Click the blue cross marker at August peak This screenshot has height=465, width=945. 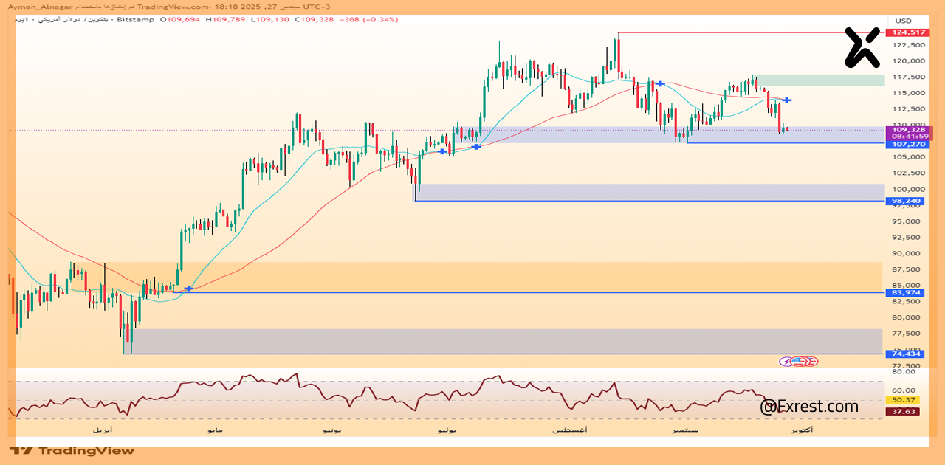(660, 83)
